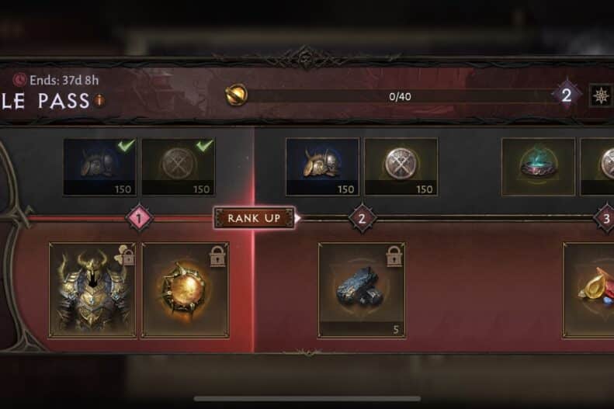
Task: Select the claimed rank 1 helmet reward
Action: [x=100, y=167]
